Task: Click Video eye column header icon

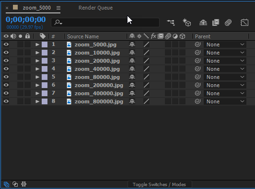Action: pyautogui.click(x=6, y=36)
